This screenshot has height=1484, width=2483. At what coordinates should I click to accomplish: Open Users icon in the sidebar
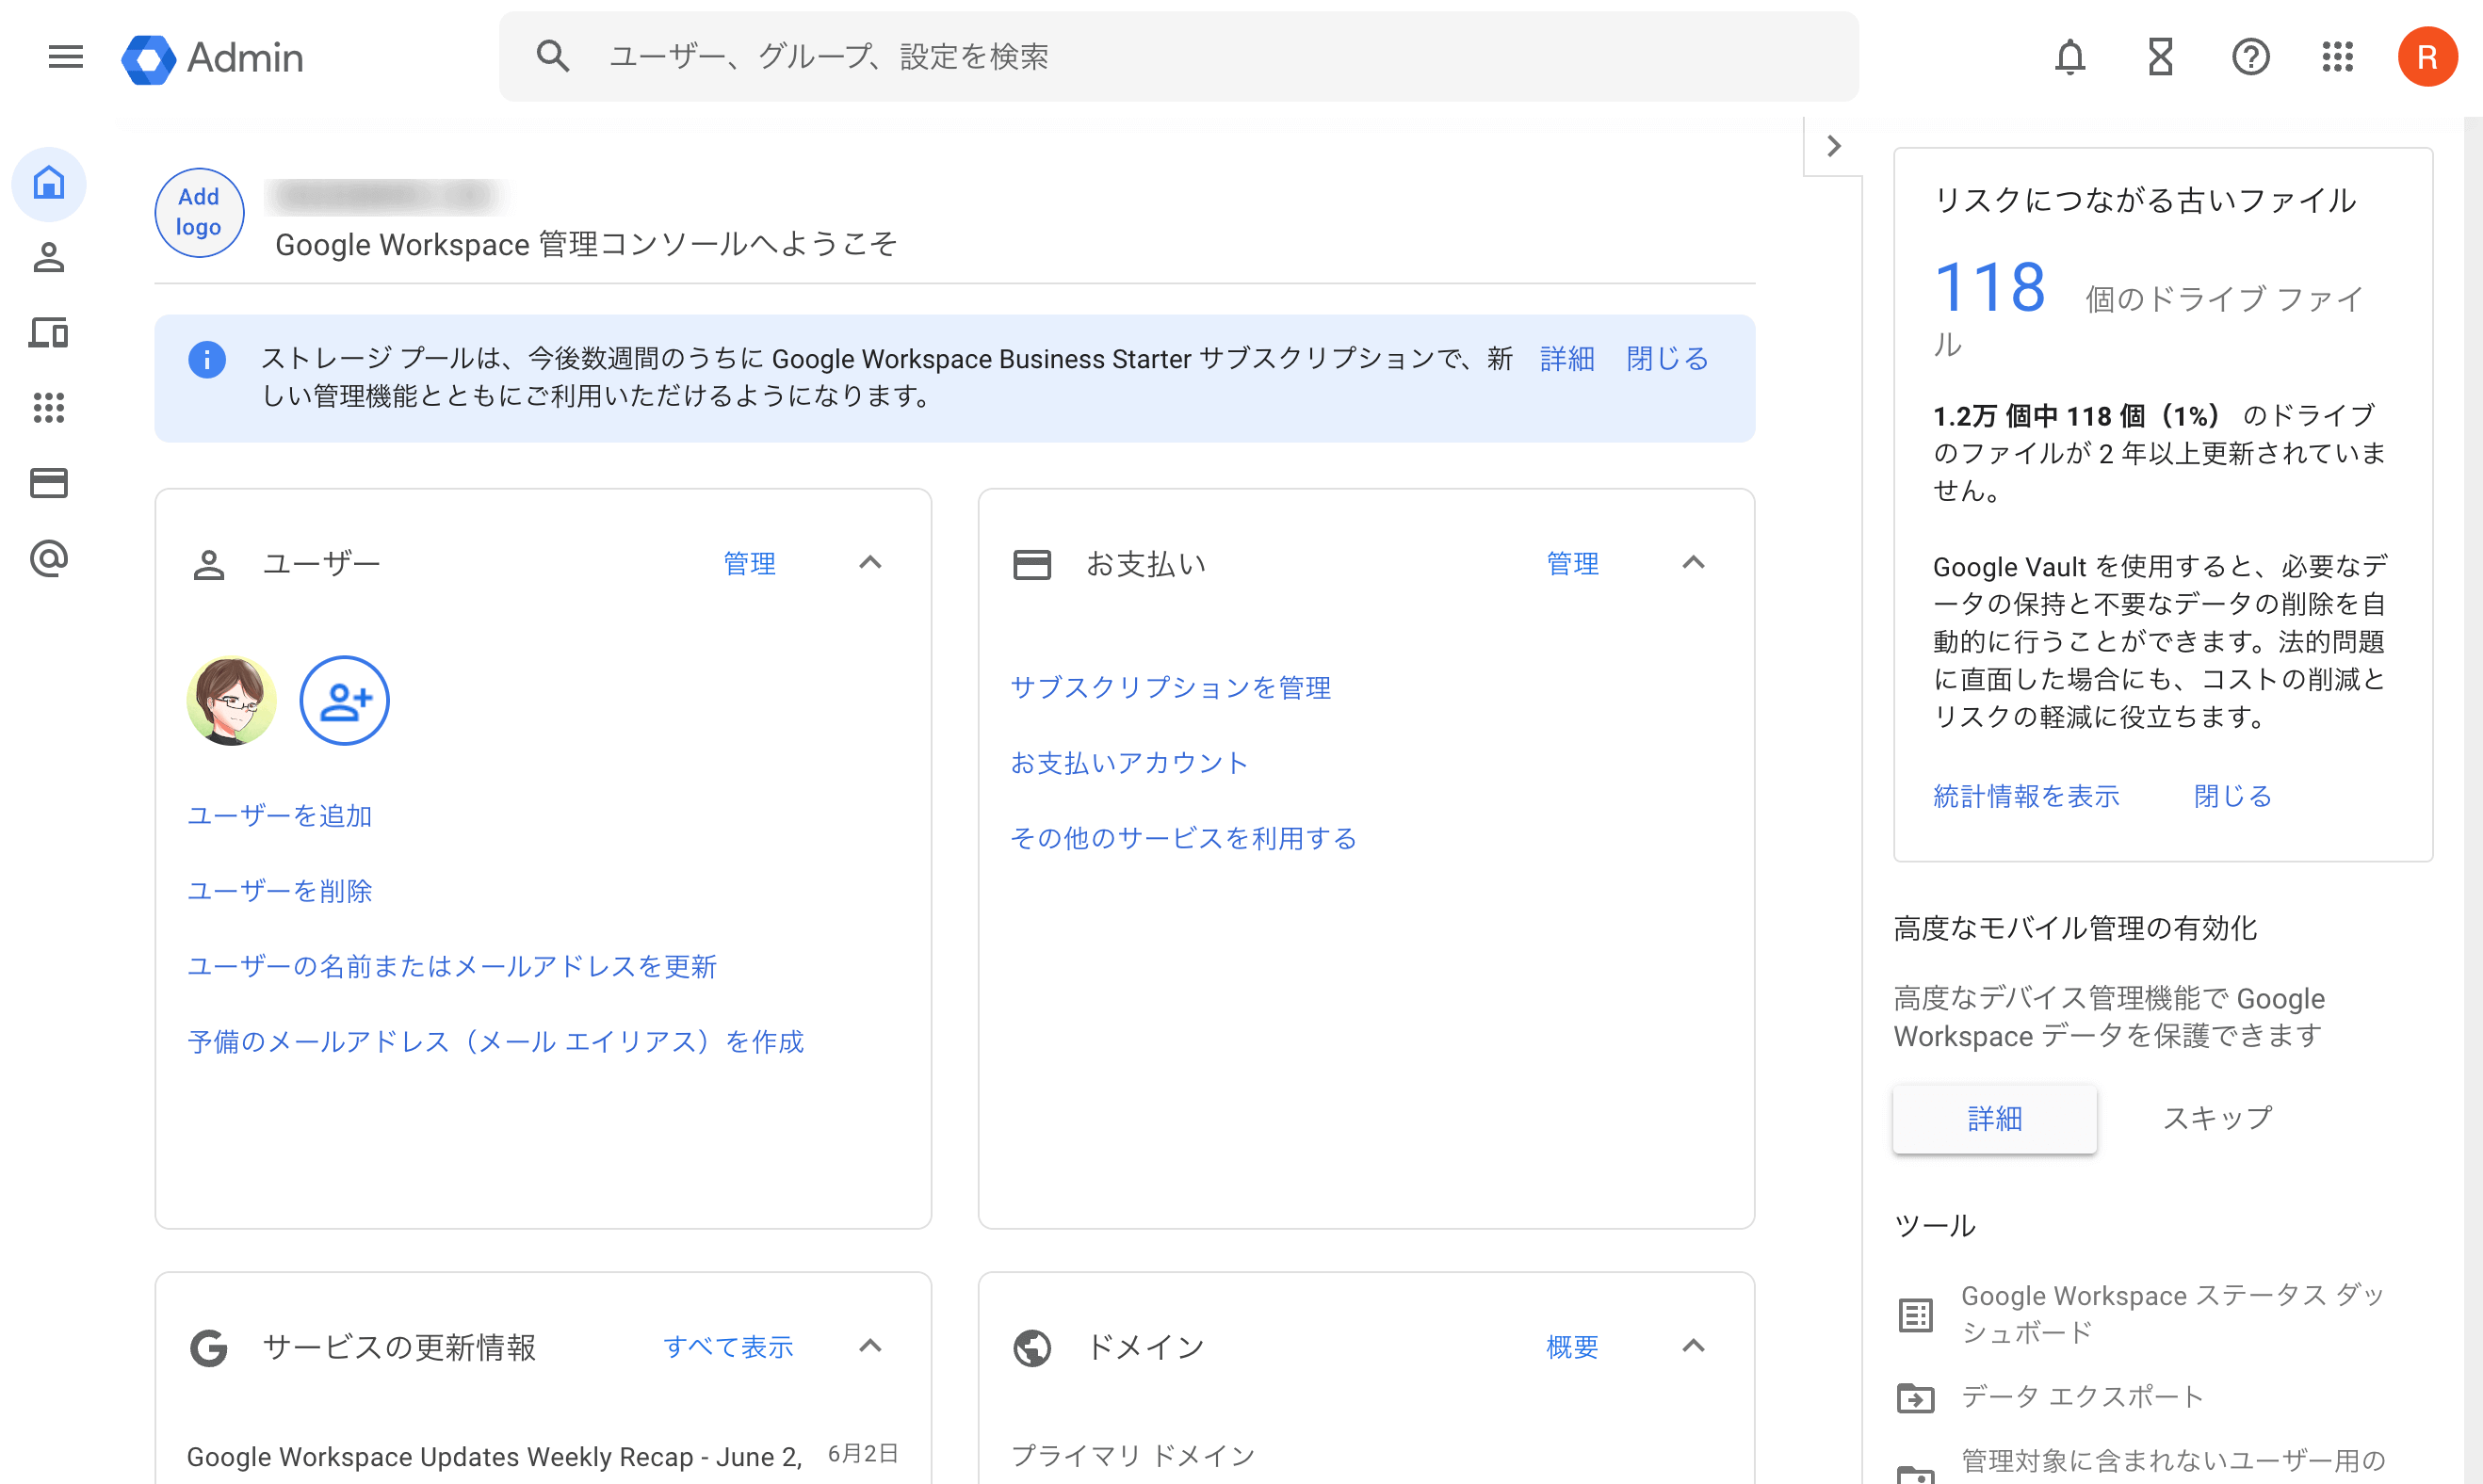pos(49,258)
